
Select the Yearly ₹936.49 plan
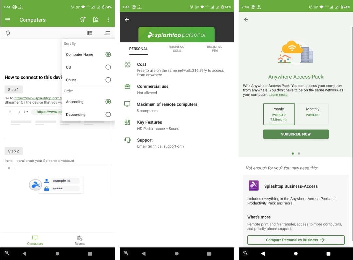tap(279, 114)
